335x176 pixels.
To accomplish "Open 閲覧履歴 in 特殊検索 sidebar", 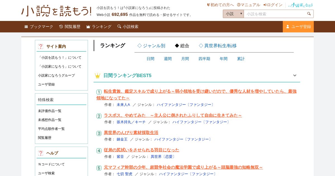I will coord(45,138).
